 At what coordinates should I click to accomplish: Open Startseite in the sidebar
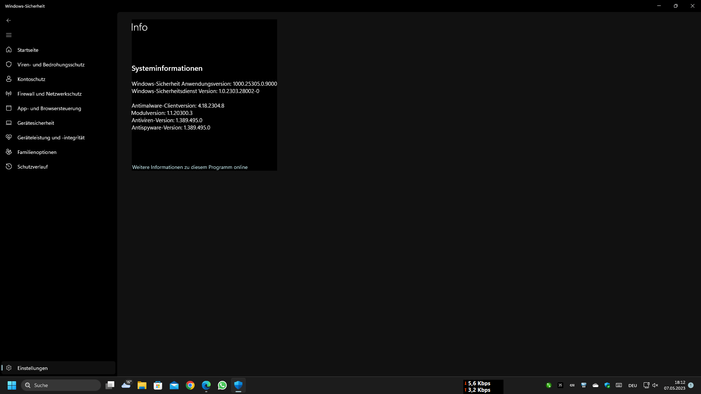pos(58,50)
